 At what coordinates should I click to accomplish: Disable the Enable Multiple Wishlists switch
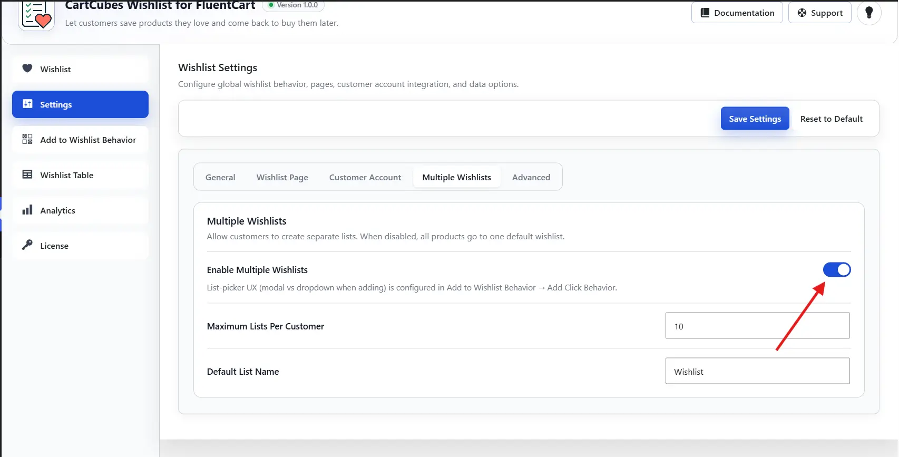coord(837,270)
